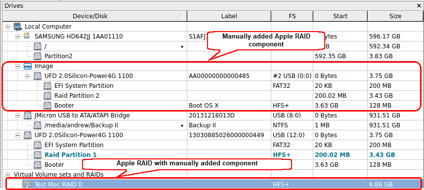
Task: Close the Drives panel
Action: [419, 5]
